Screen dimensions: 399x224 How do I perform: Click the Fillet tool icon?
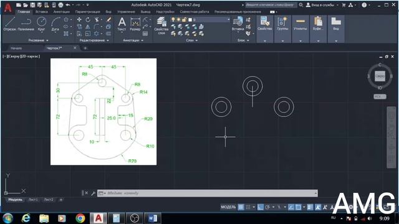tap(96, 27)
